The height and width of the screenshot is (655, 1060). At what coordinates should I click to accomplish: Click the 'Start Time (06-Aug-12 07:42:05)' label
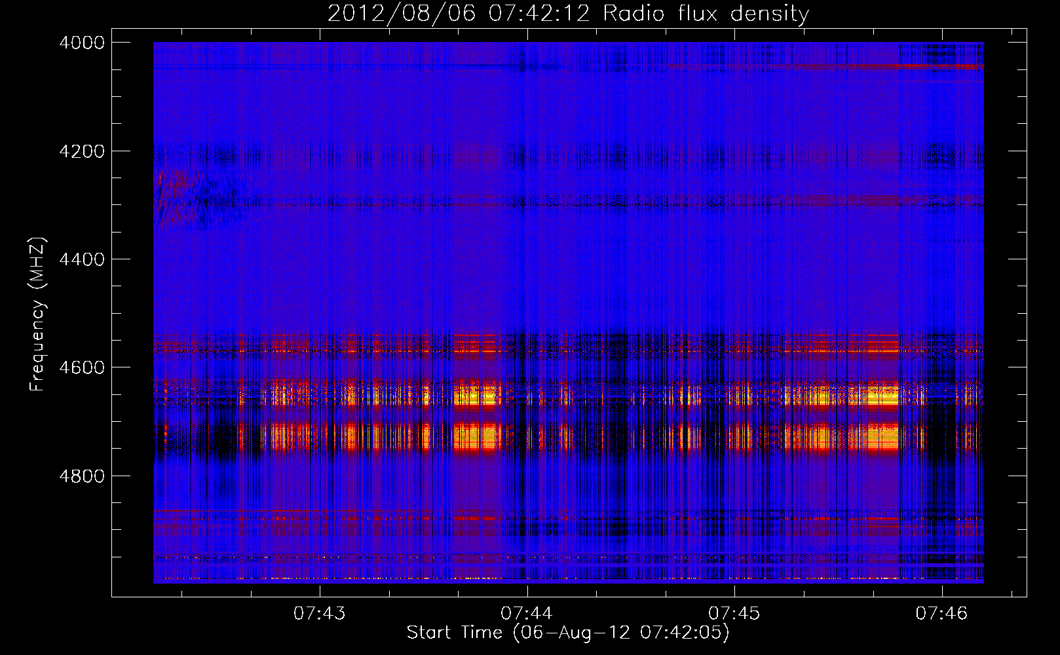pos(568,633)
